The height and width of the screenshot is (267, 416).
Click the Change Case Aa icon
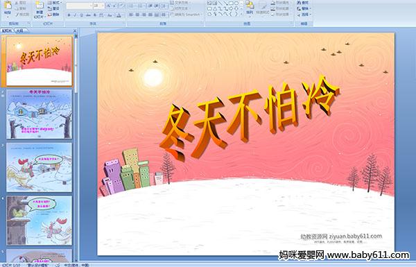pyautogui.click(x=110, y=15)
